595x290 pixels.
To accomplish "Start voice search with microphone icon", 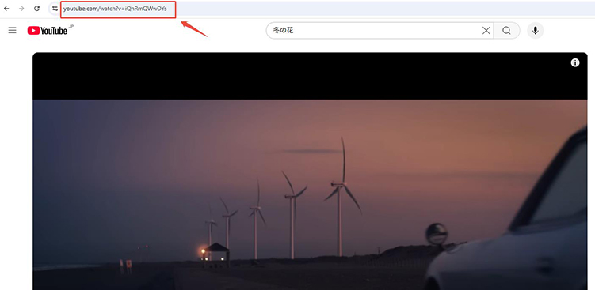I will click(536, 31).
